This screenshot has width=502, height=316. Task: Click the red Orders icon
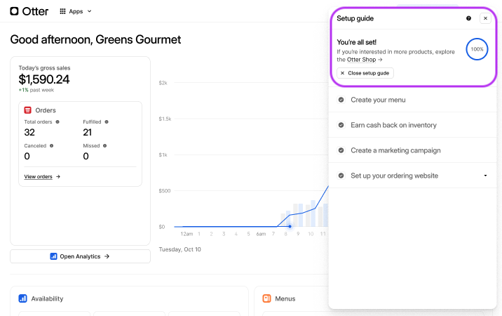point(28,110)
